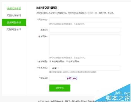
Task: Open the 百度卫士用户使用许可协议 footer link
Action: pyautogui.click(x=75, y=101)
